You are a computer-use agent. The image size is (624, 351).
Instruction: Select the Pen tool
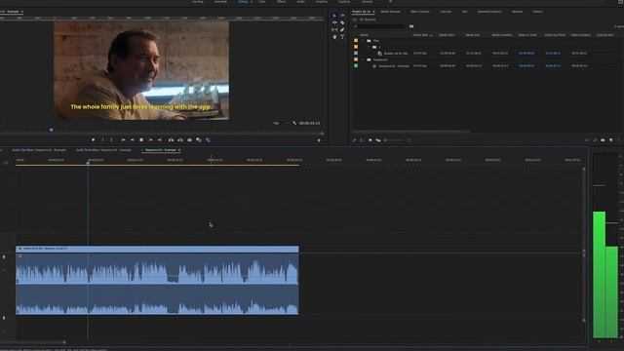pyautogui.click(x=342, y=30)
